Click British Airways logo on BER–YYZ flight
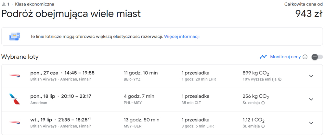This screenshot has width=325, height=136. [x=15, y=76]
